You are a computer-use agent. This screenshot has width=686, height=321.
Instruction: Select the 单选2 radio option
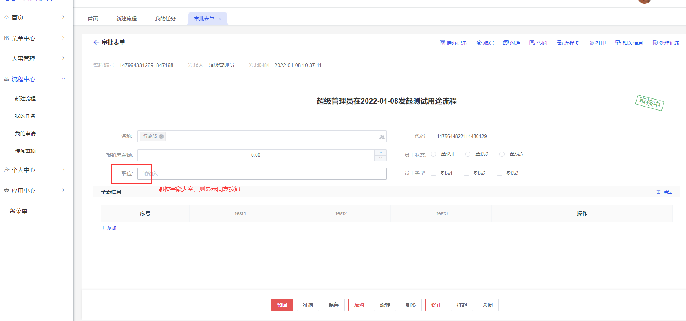(468, 154)
